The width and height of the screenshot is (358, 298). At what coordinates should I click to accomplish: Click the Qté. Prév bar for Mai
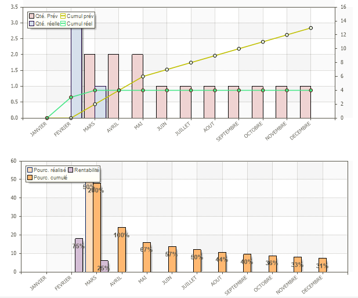pyautogui.click(x=138, y=86)
